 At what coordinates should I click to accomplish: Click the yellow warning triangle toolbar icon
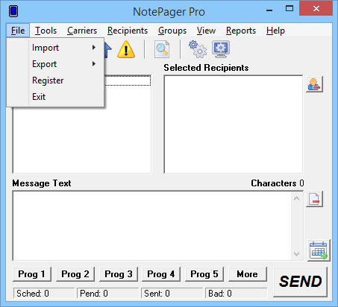(x=126, y=49)
